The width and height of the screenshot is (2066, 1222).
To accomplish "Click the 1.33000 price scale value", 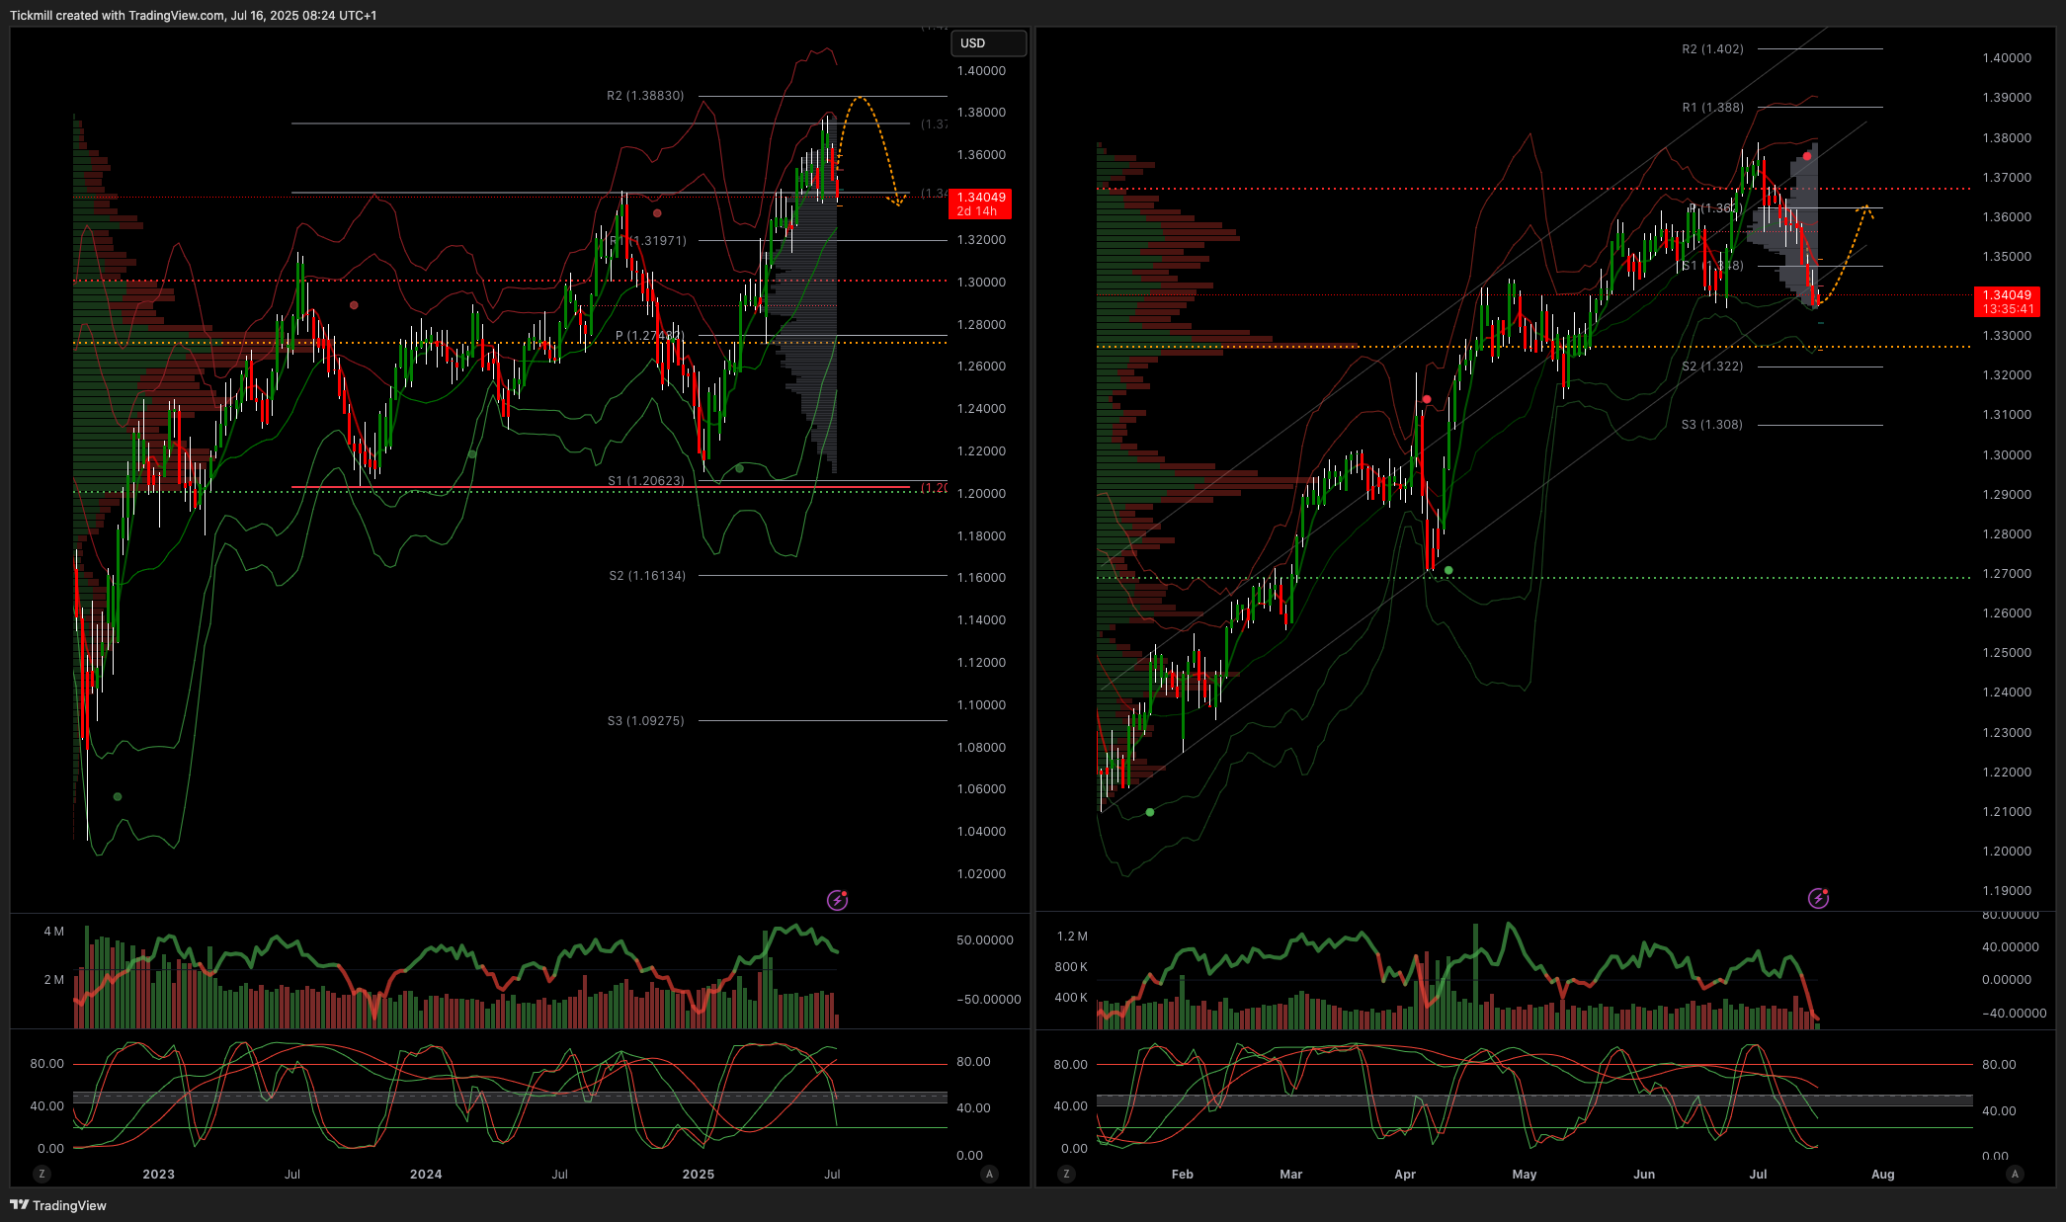I will [x=2007, y=336].
